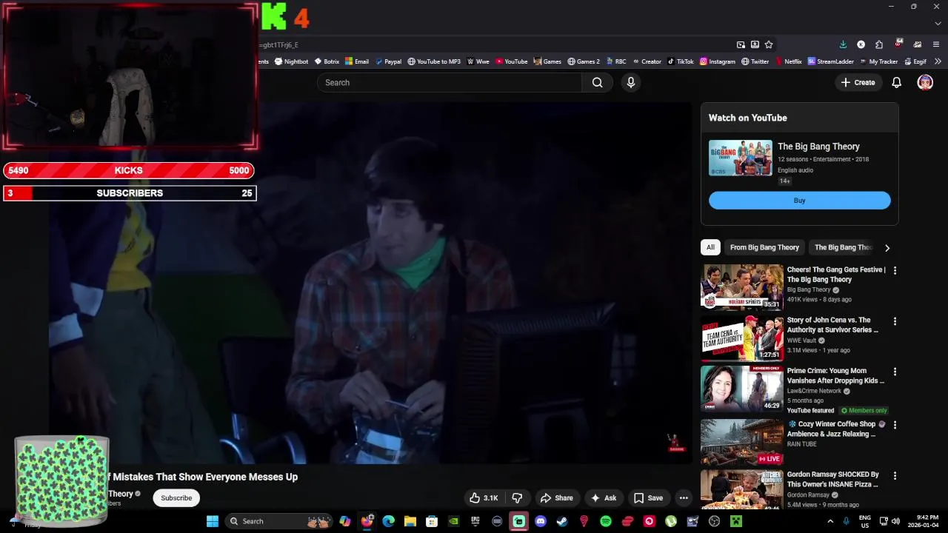Screen dimensions: 948x533
Task: Open the Creator bookmark
Action: [646, 61]
